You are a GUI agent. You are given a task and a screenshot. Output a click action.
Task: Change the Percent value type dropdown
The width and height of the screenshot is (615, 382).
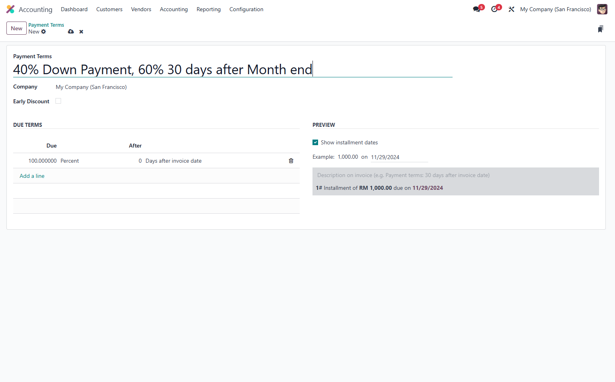click(70, 161)
